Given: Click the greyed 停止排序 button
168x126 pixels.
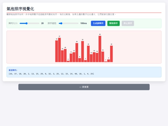Looking at the screenshot, I should 128,23.
